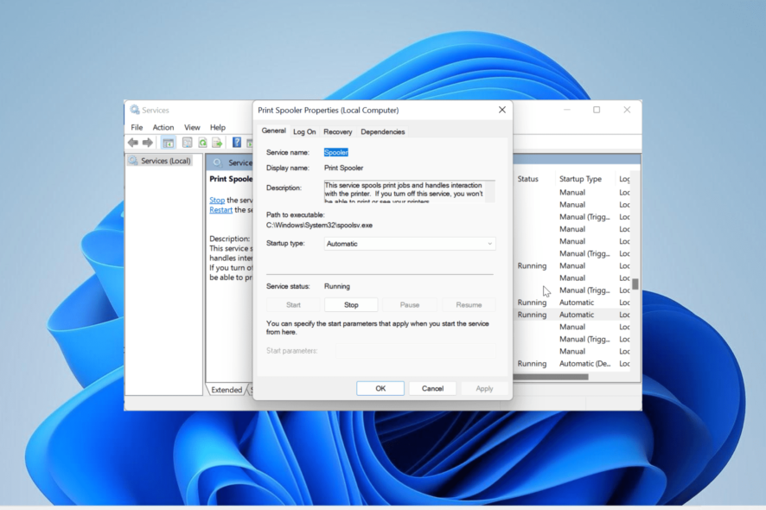Close the Print Spooler Properties dialog
Image resolution: width=766 pixels, height=510 pixels.
click(502, 110)
